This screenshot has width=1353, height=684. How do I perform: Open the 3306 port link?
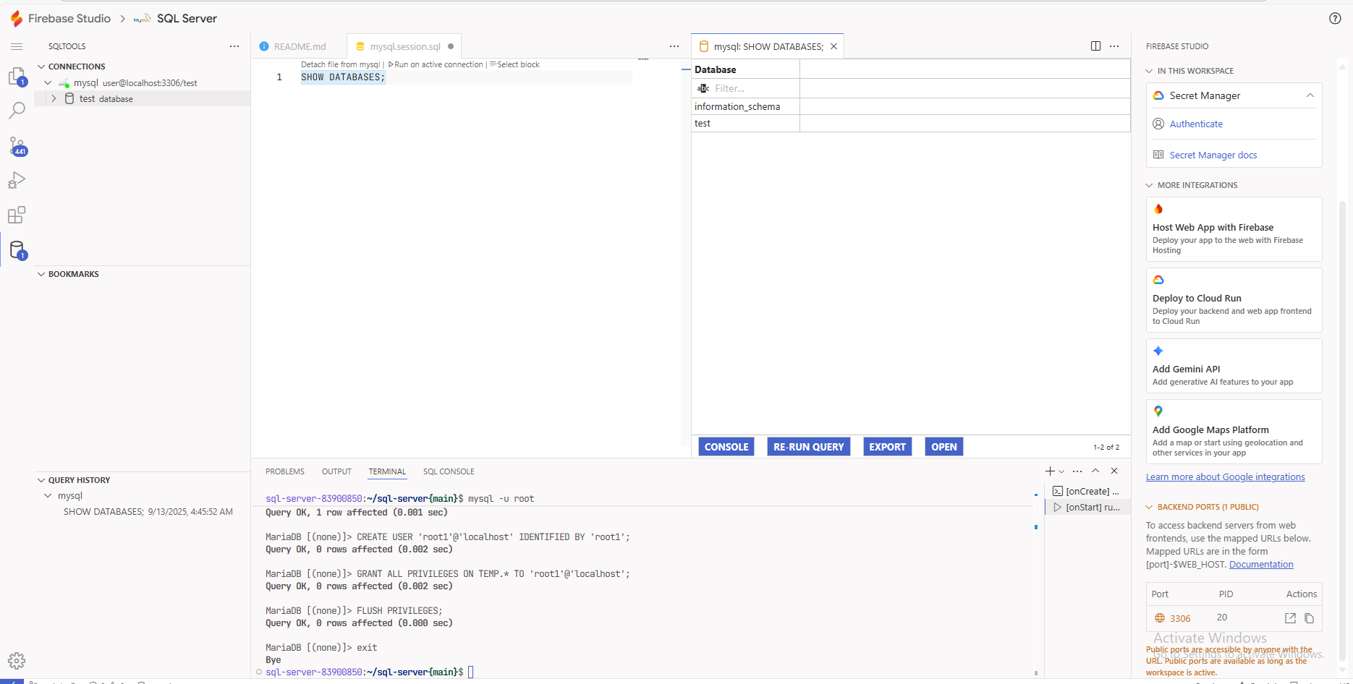click(x=1180, y=619)
